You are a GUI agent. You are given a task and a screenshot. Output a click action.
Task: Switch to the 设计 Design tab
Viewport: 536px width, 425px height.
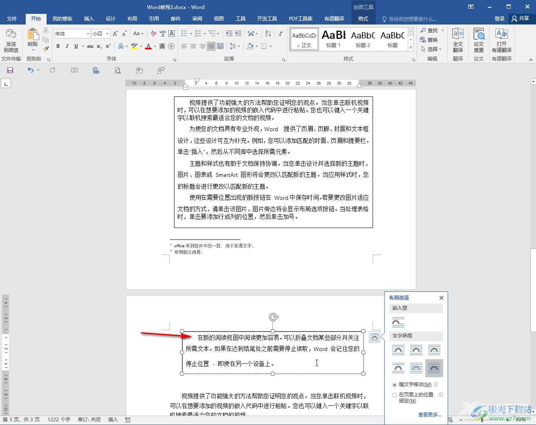(110, 19)
